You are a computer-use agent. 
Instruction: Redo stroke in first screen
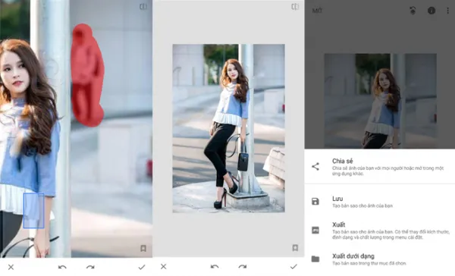[x=90, y=267]
